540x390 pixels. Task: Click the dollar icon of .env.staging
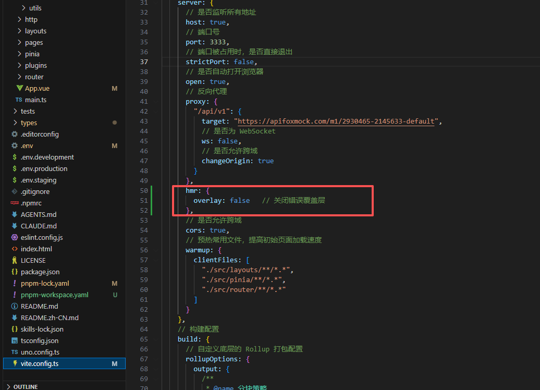click(x=15, y=180)
